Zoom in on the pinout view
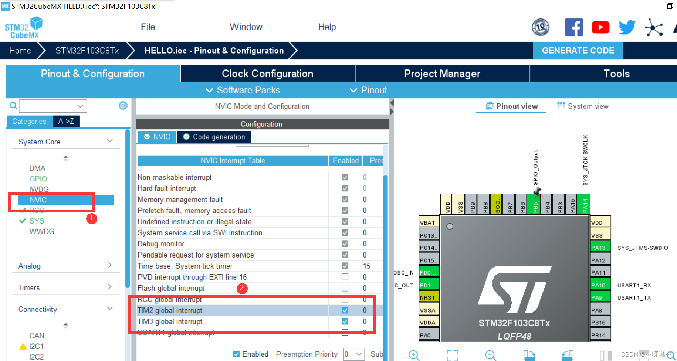Viewport: 677px width, 361px height. click(414, 355)
